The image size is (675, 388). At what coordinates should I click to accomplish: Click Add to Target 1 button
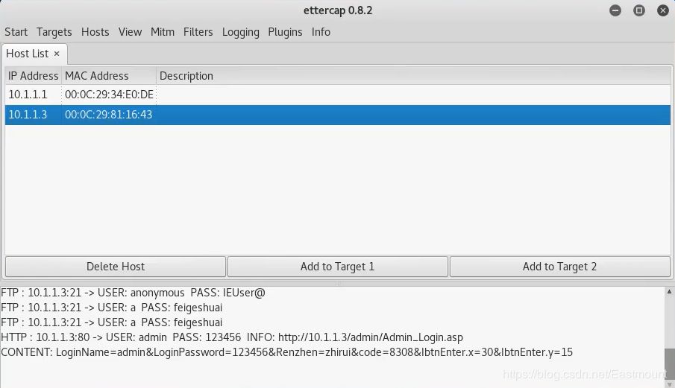337,267
